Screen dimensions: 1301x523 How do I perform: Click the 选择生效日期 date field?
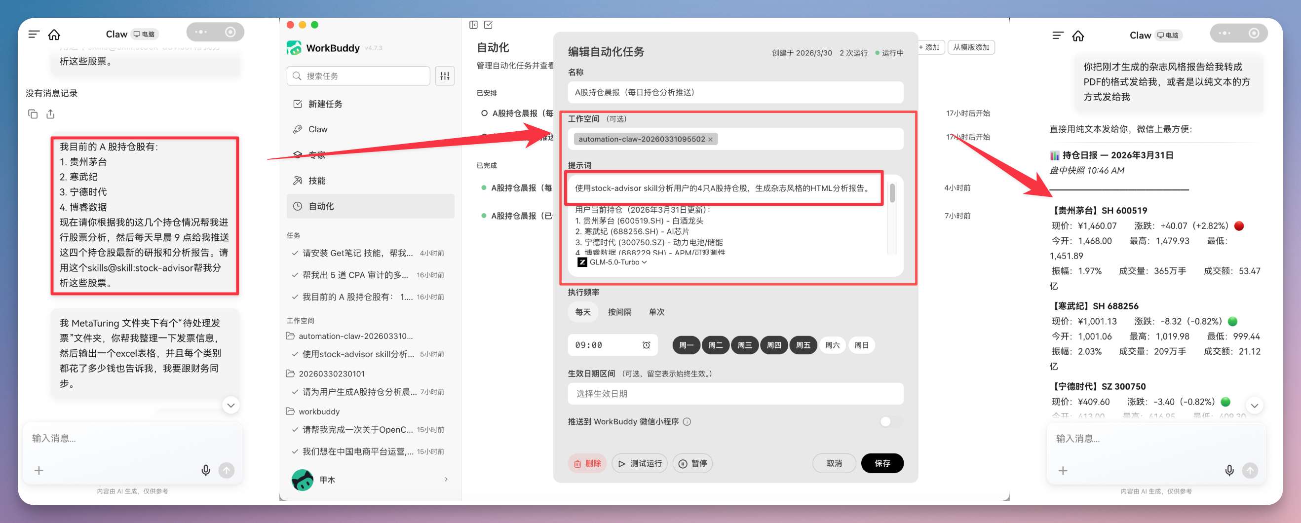pyautogui.click(x=735, y=393)
